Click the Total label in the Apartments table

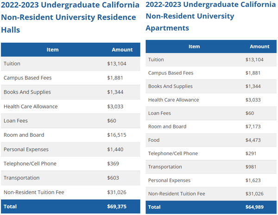pos(155,207)
